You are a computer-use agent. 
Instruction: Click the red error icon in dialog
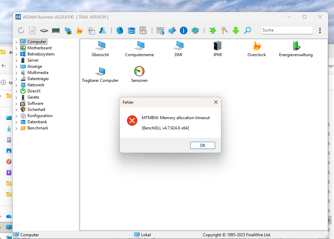132,121
